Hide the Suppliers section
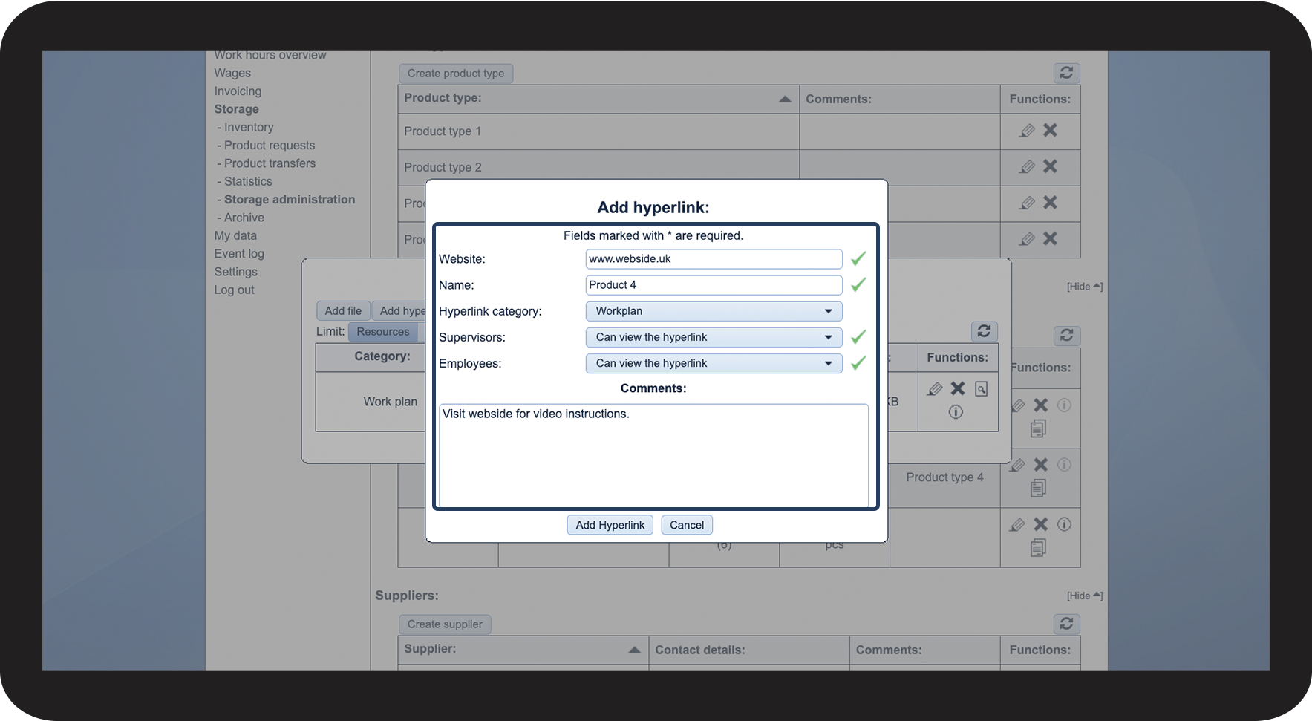The width and height of the screenshot is (1312, 721). pyautogui.click(x=1084, y=596)
